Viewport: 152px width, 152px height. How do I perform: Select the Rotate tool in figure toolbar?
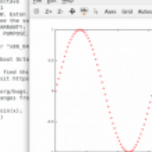pos(36,11)
